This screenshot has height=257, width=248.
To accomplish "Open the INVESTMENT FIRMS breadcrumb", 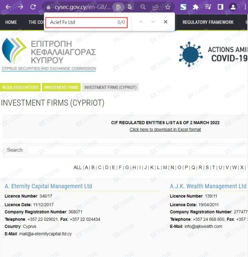I will [x=61, y=87].
